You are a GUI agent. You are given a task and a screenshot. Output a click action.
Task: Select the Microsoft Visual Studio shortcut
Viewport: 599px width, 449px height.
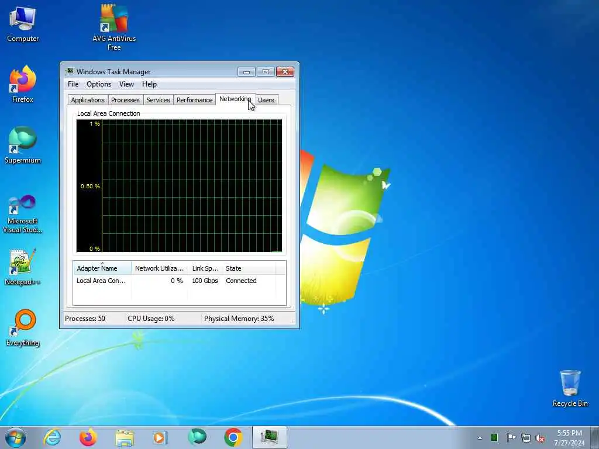[x=23, y=214]
